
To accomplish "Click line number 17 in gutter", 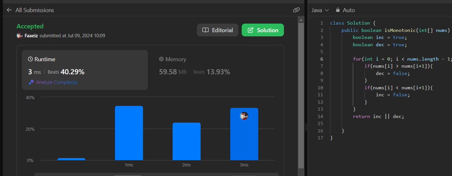I will pos(321,138).
